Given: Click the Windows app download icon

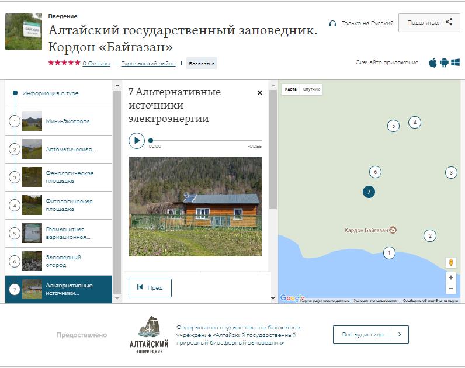Looking at the screenshot, I should (x=455, y=63).
